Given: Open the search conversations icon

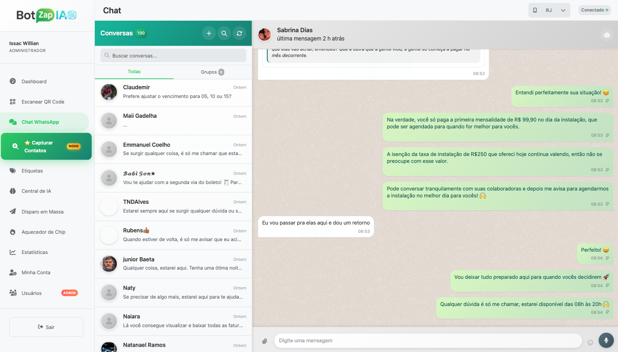Looking at the screenshot, I should coord(224,33).
